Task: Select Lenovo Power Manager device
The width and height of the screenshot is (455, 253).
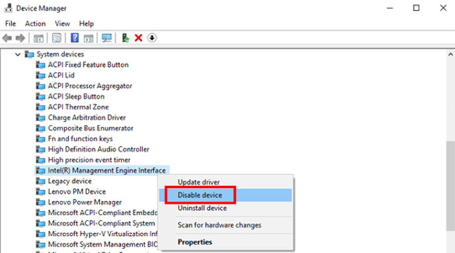Action: 84,202
